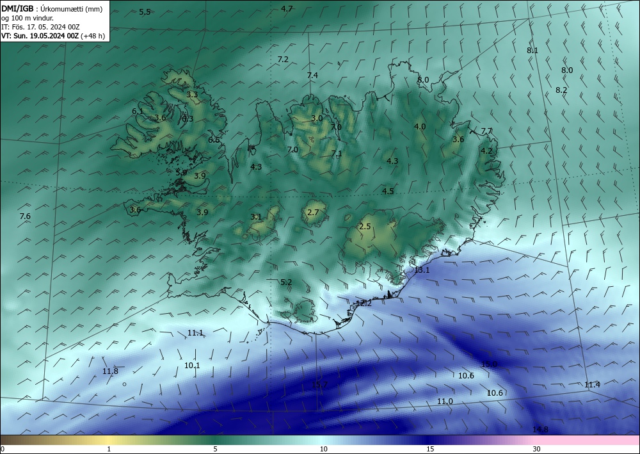Click the map value 3.0
This screenshot has height=454, width=640.
pos(317,118)
